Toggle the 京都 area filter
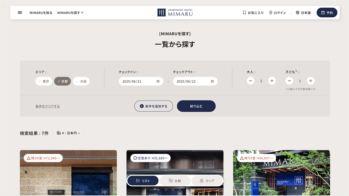Image resolution: width=349 pixels, height=196 pixels. coord(63,81)
